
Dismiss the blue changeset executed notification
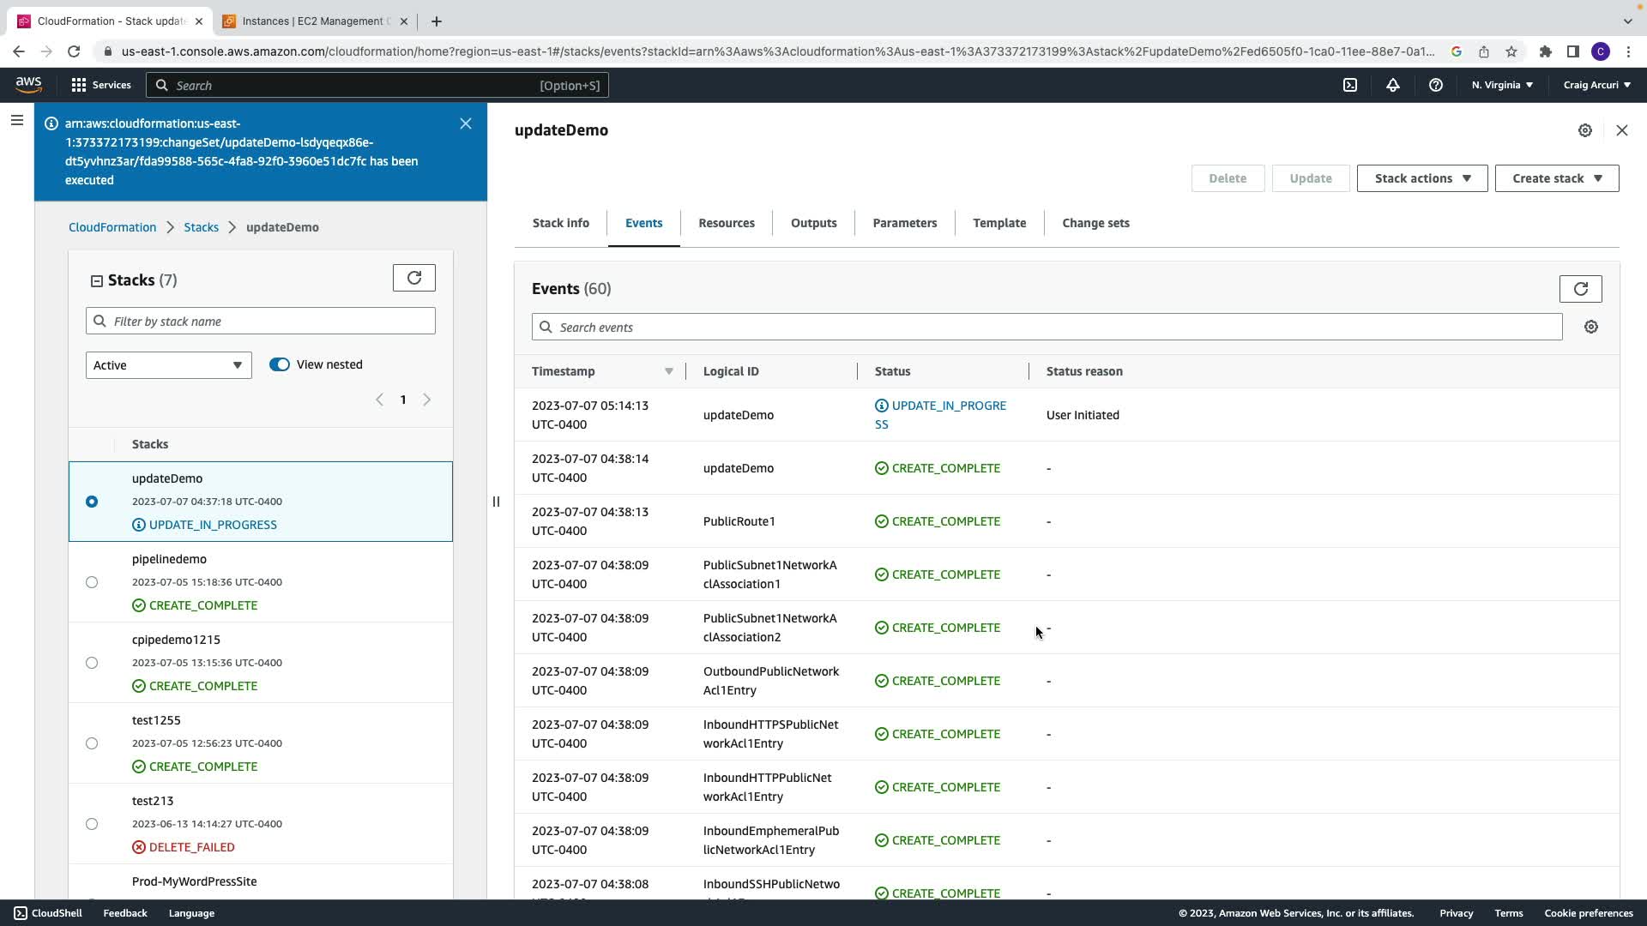click(466, 123)
